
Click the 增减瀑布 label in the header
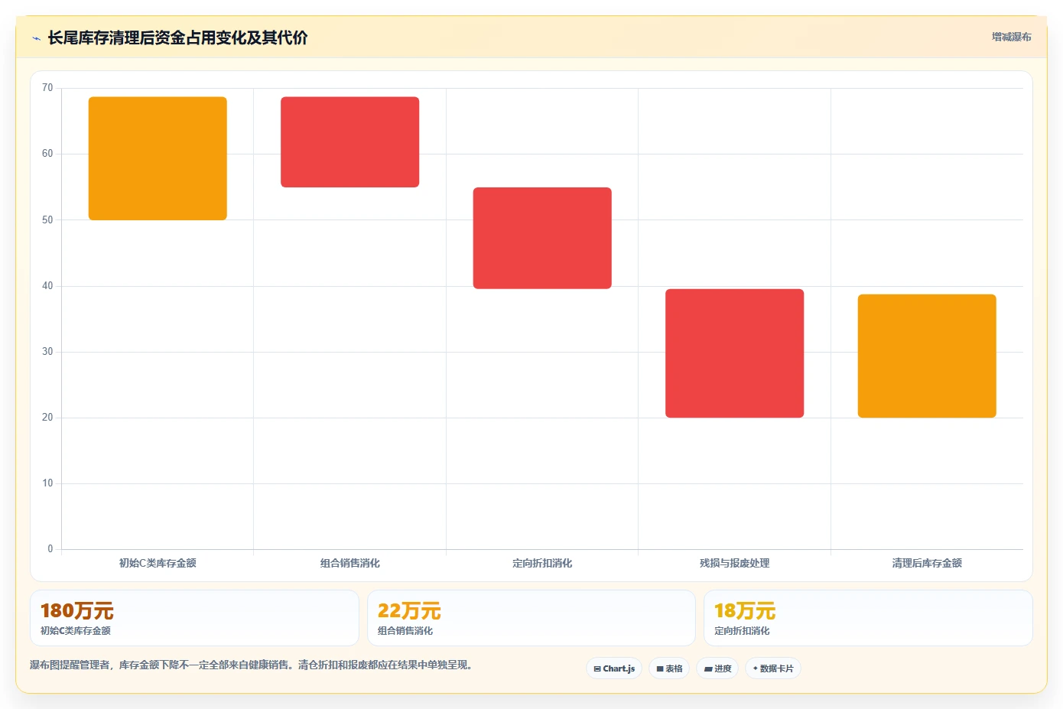(1011, 37)
